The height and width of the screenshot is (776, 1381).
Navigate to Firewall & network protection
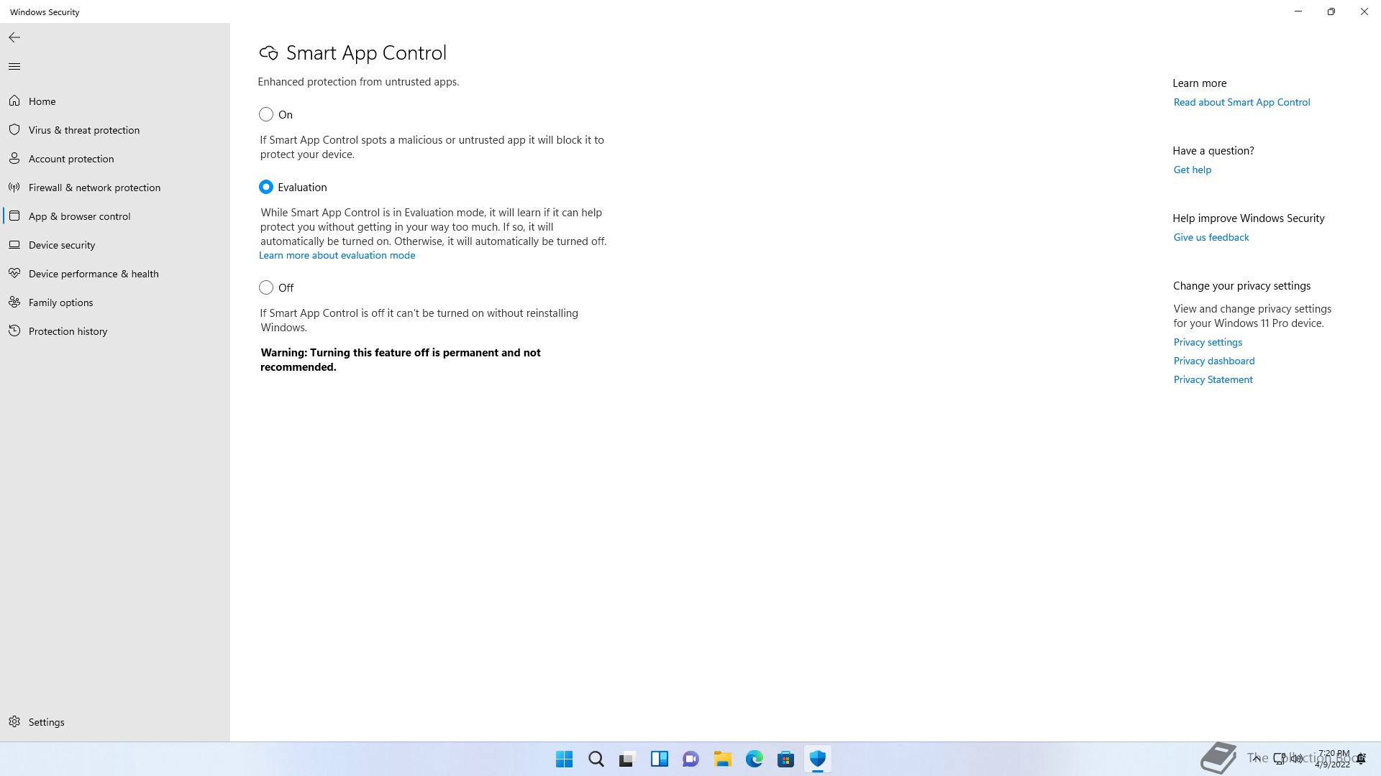(x=115, y=188)
